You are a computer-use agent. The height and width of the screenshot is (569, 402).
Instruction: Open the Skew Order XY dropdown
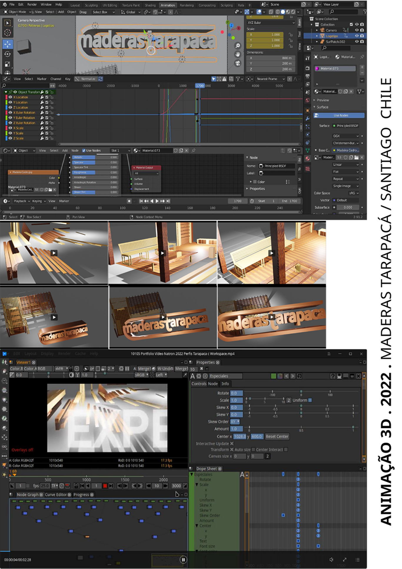[x=235, y=422]
